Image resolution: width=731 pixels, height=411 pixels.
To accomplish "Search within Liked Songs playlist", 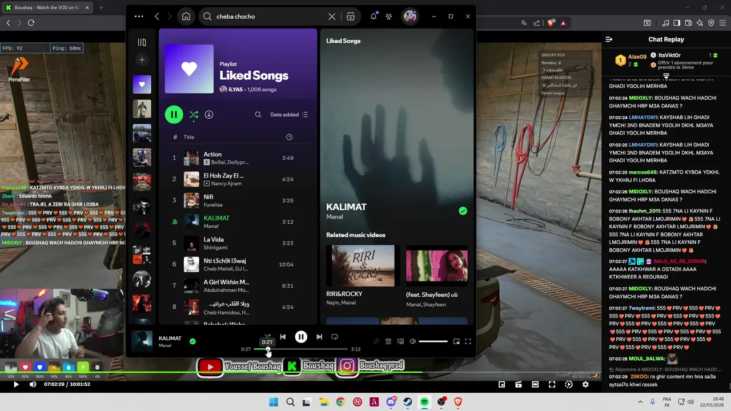I will click(258, 115).
